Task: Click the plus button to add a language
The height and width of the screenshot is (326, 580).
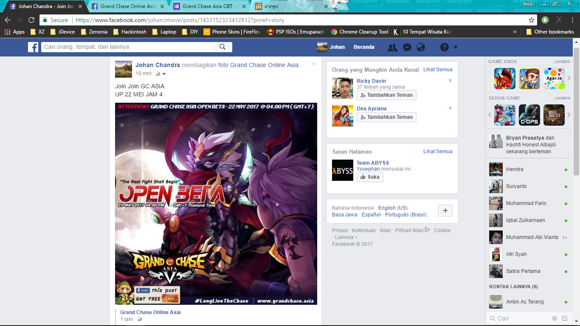Action: click(x=445, y=211)
